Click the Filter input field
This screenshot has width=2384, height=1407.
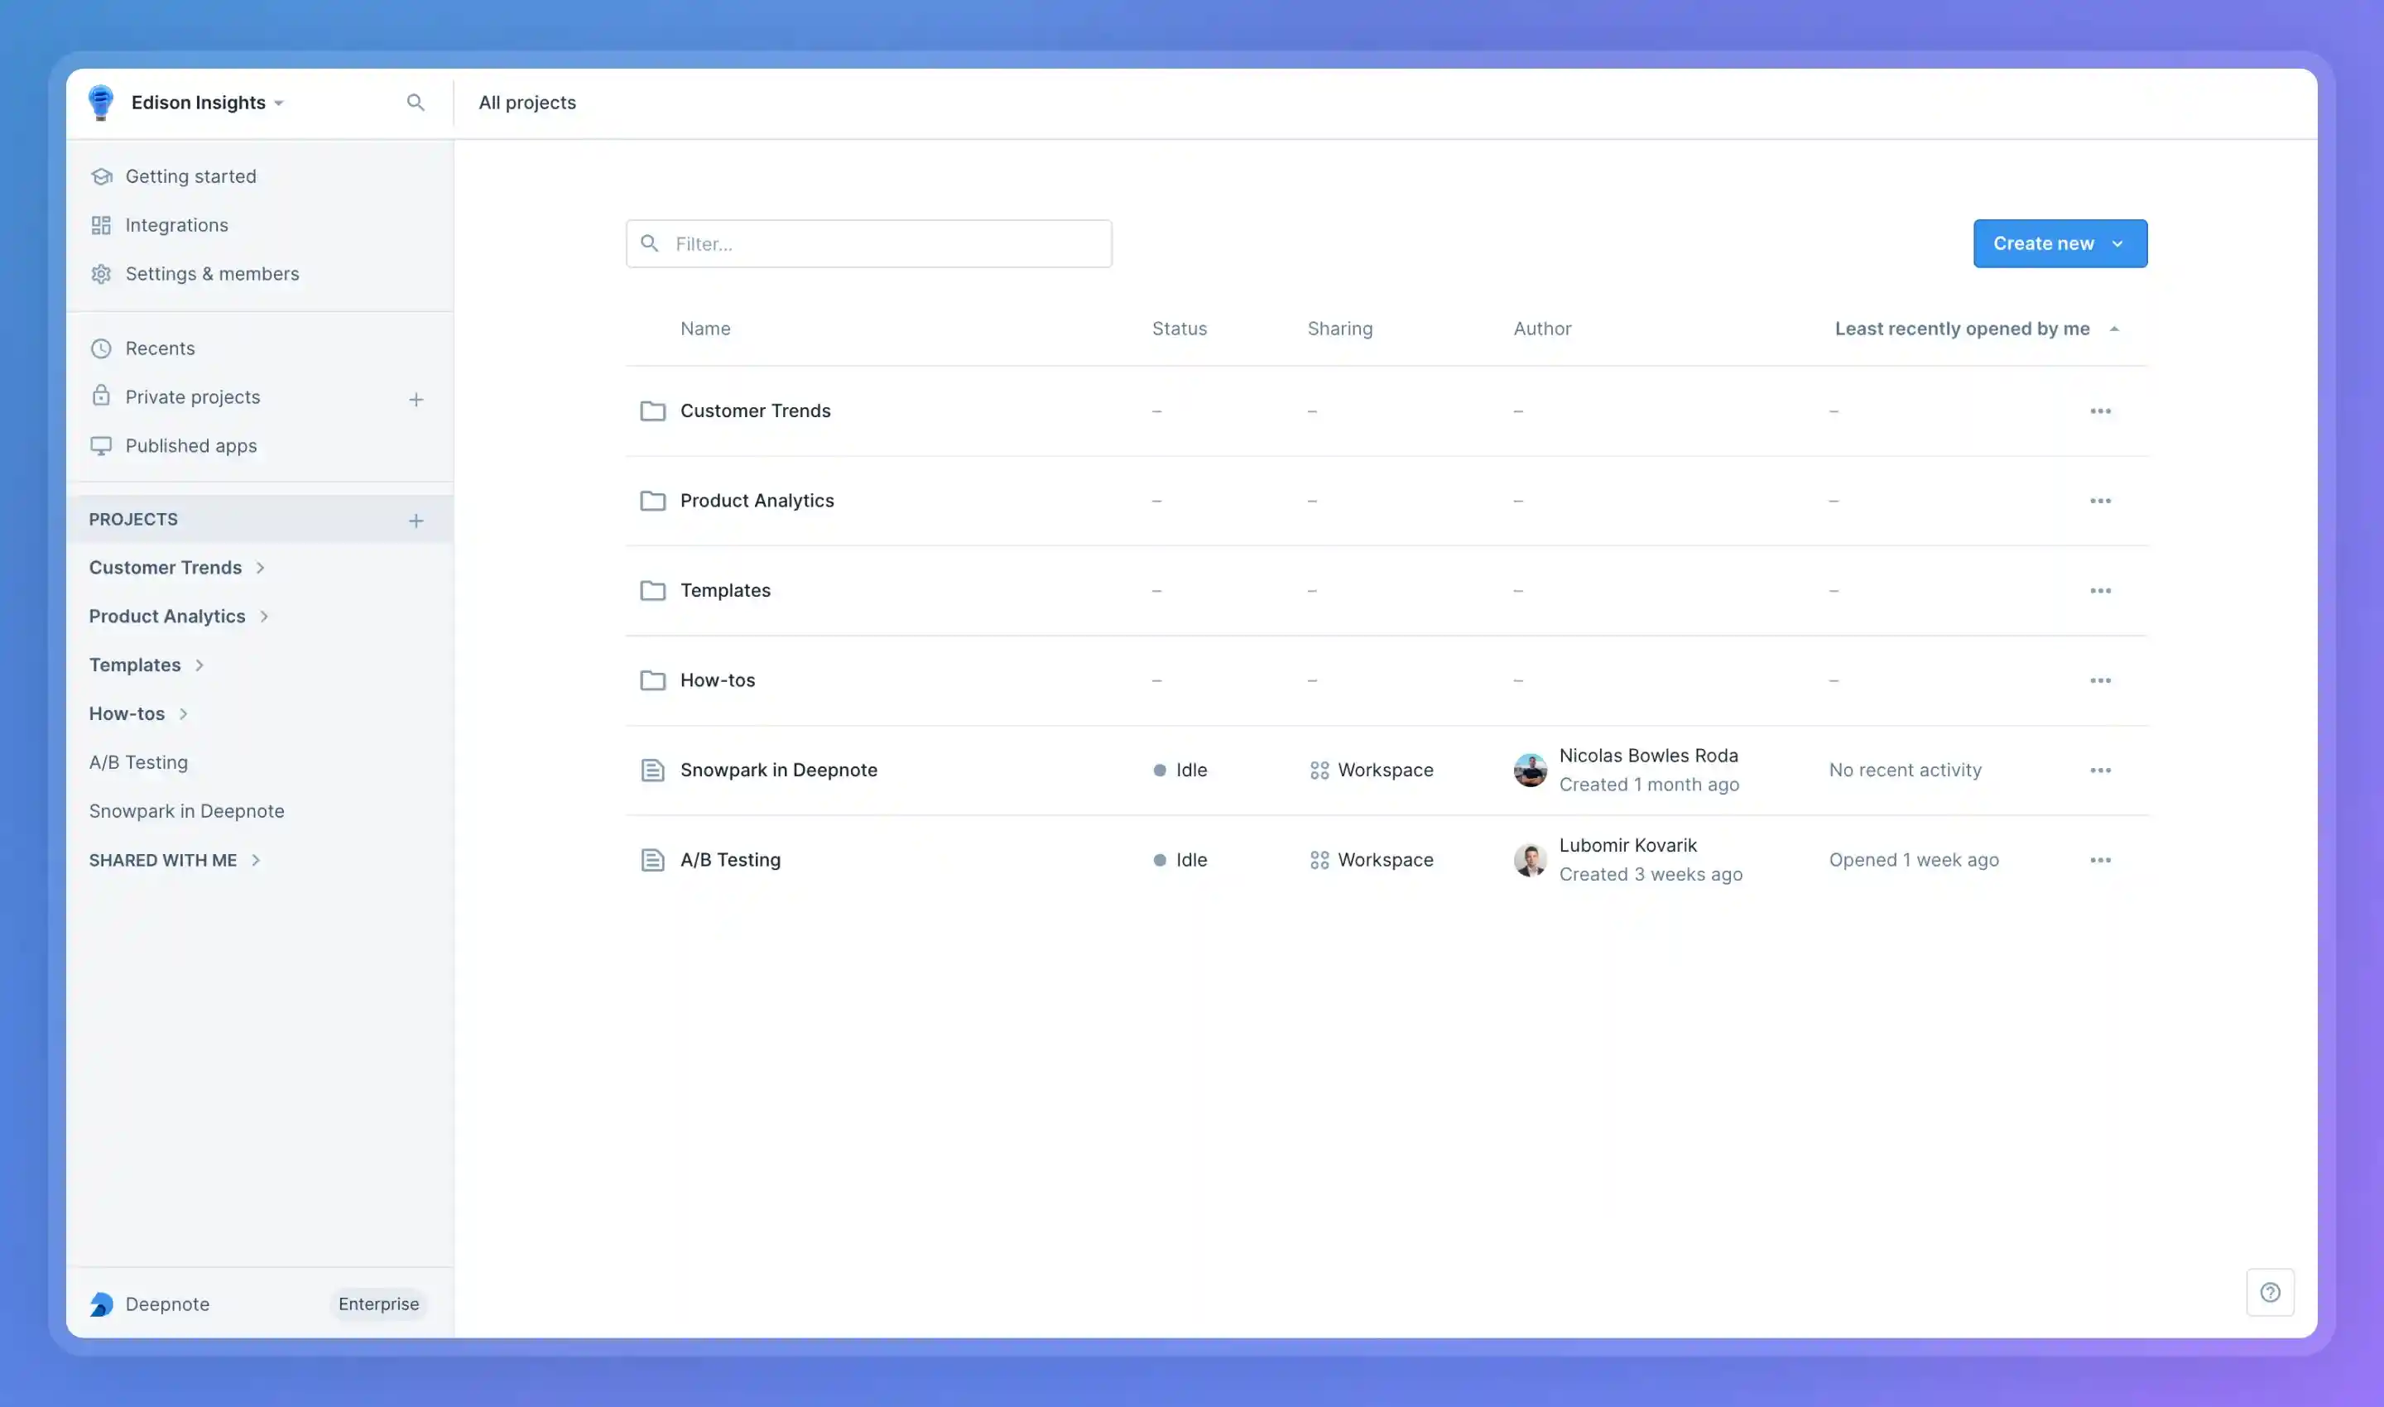click(868, 243)
